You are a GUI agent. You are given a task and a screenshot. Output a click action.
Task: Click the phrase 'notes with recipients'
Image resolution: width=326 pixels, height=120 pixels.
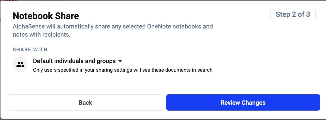tap(41, 35)
